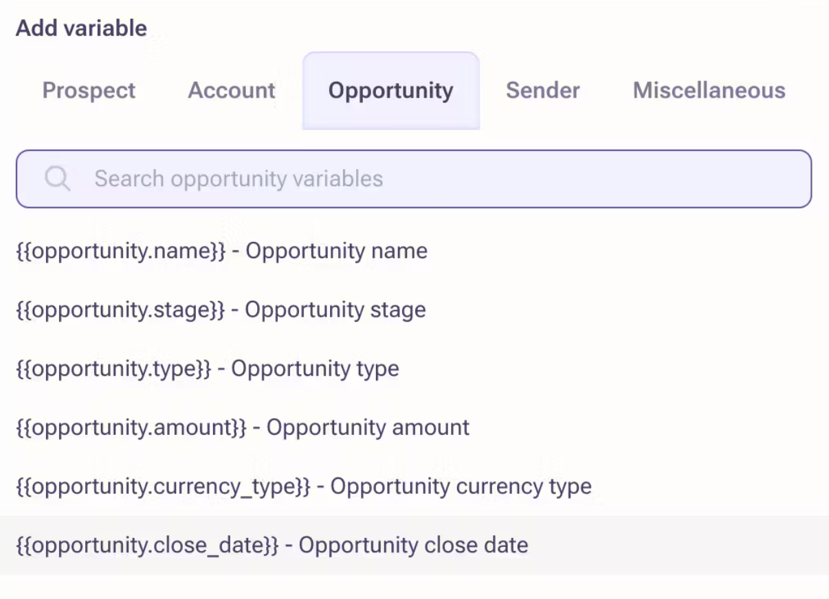Switch to the Prospect tab
The image size is (829, 599).
89,91
